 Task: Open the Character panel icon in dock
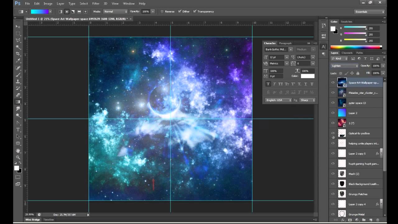[324, 47]
